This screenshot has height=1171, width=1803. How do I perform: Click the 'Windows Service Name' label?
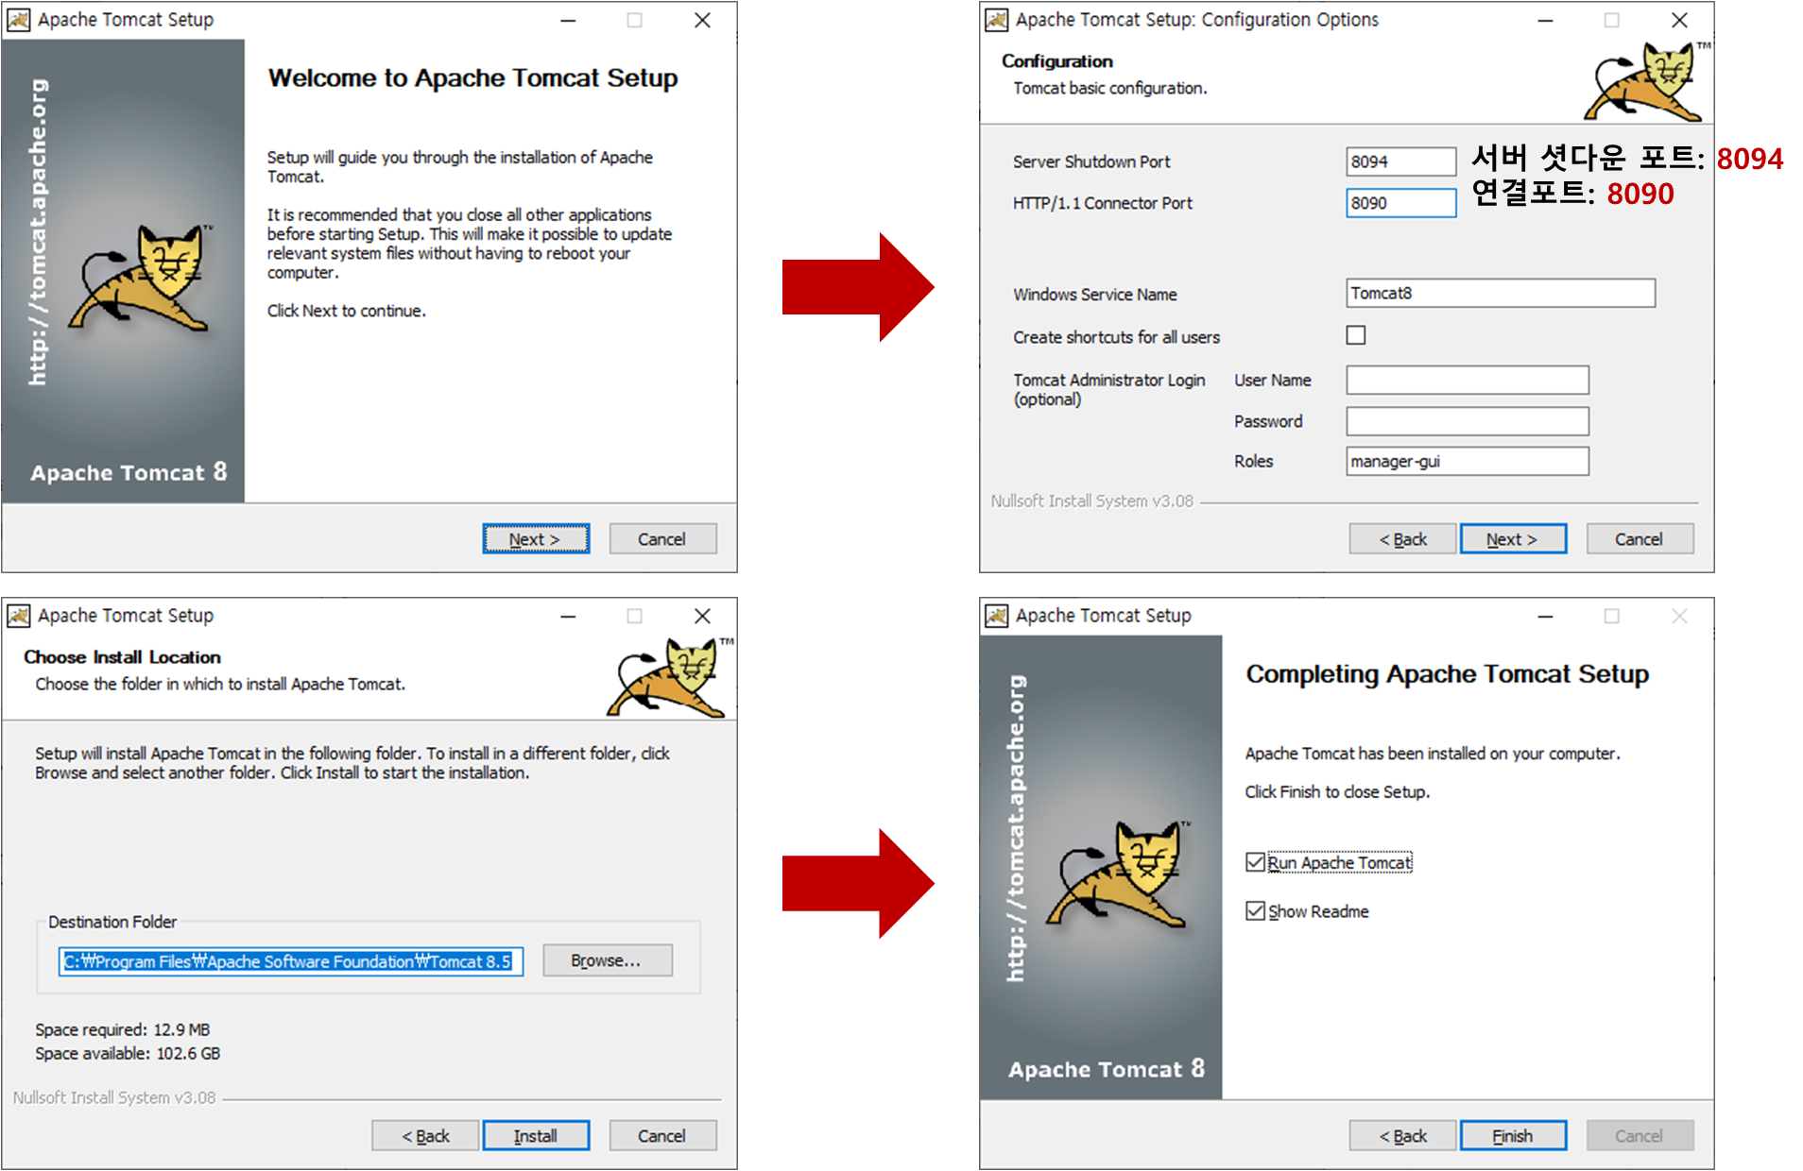[x=1095, y=295]
